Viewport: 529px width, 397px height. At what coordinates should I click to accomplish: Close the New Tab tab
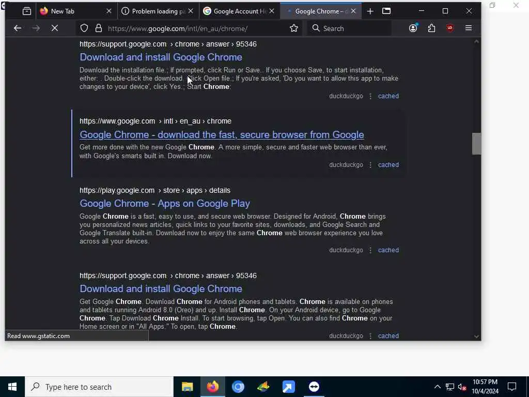coord(108,11)
